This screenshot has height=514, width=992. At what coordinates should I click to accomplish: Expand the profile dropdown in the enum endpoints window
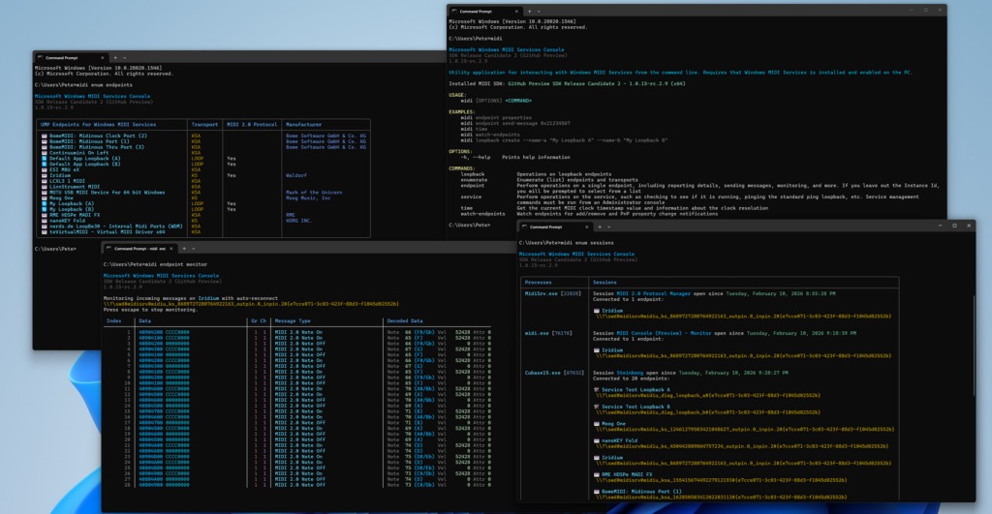124,58
